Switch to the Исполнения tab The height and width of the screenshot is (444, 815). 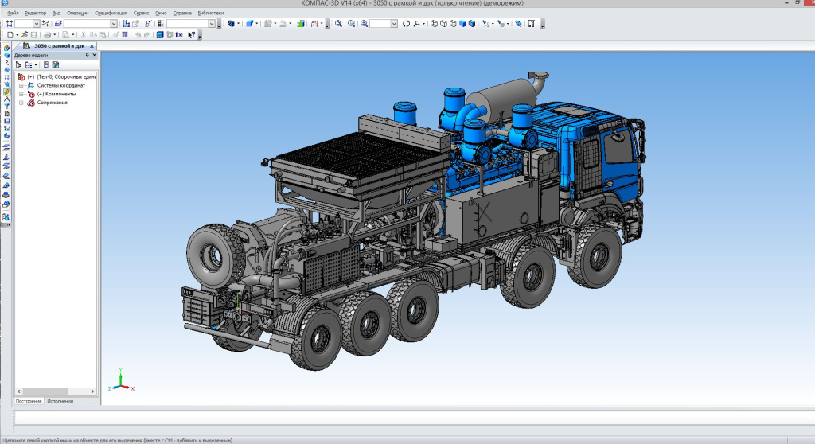tap(60, 401)
